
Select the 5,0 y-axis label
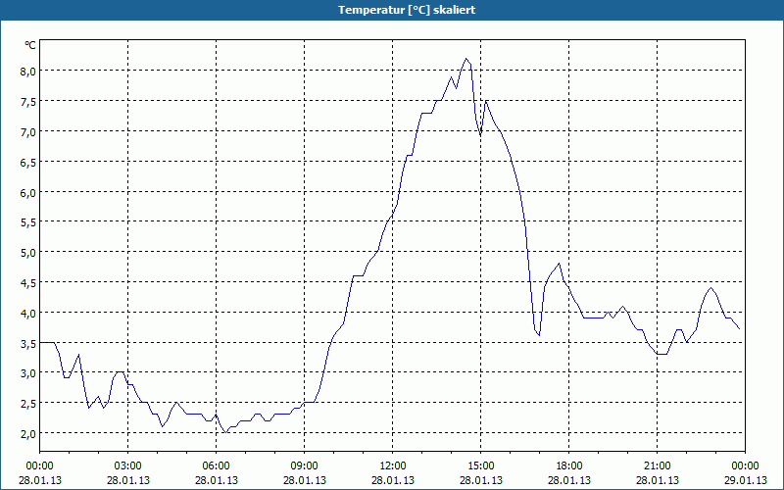[x=28, y=253]
